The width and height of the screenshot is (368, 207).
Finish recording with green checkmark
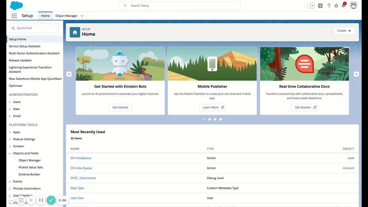tap(51, 200)
